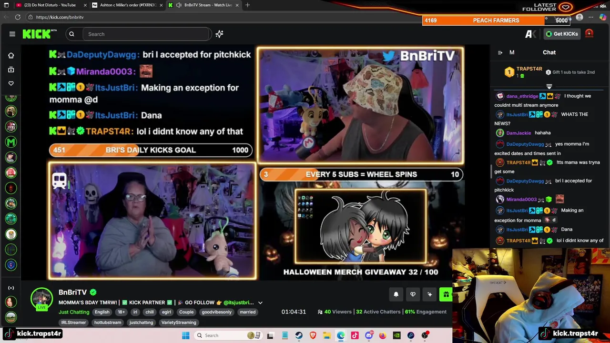Open browser settings three-dot menu
The image size is (610, 343).
(591, 17)
